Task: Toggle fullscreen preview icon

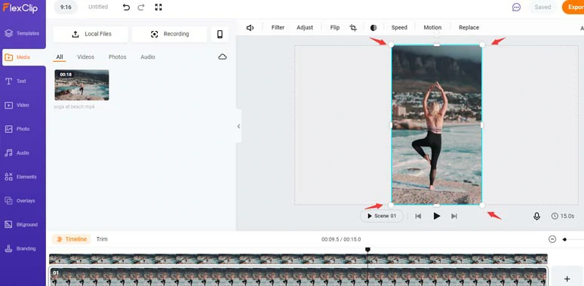Action: click(158, 7)
